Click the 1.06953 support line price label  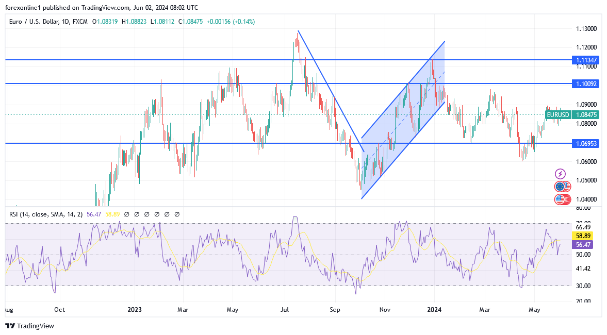click(x=586, y=143)
